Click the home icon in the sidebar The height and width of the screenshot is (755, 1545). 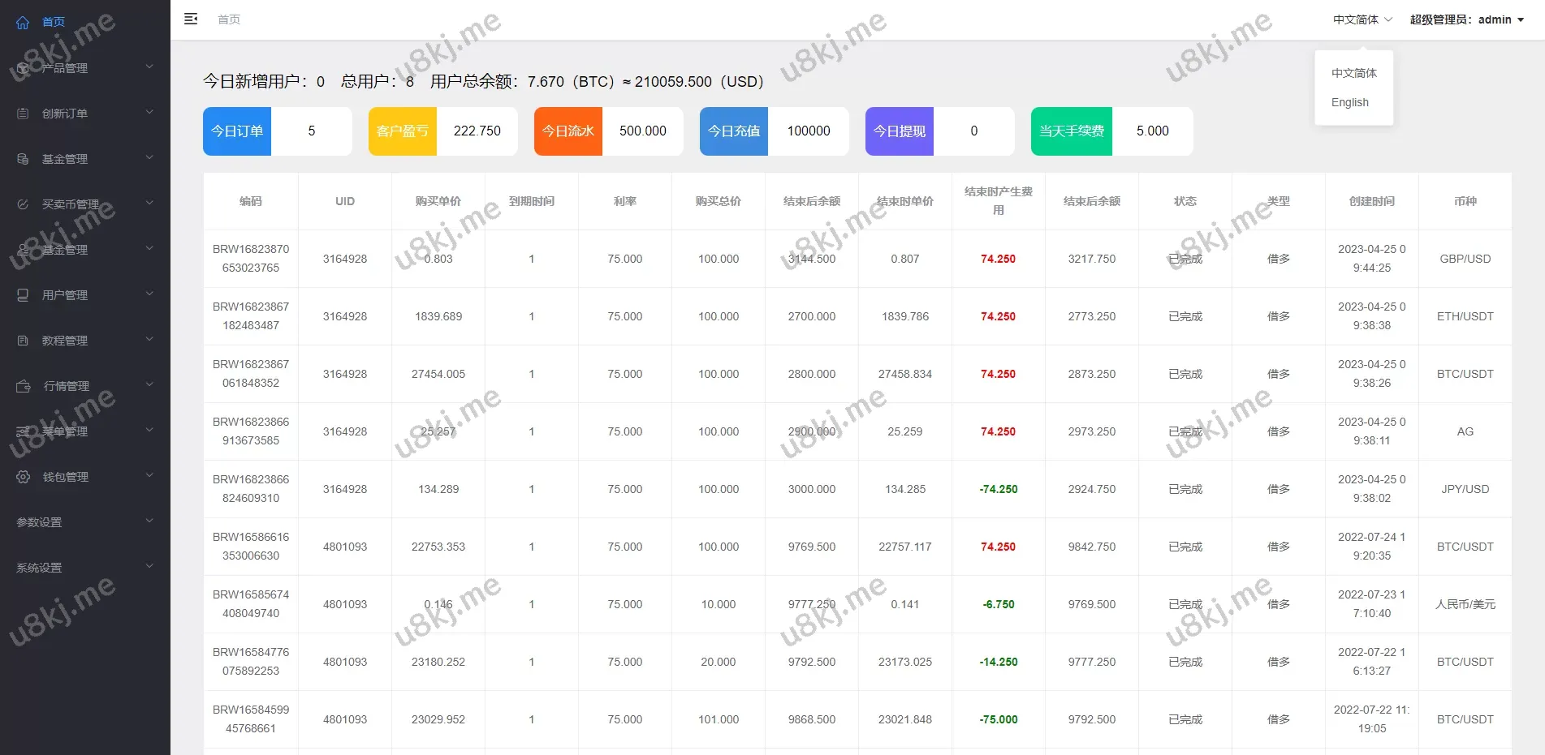pos(23,23)
